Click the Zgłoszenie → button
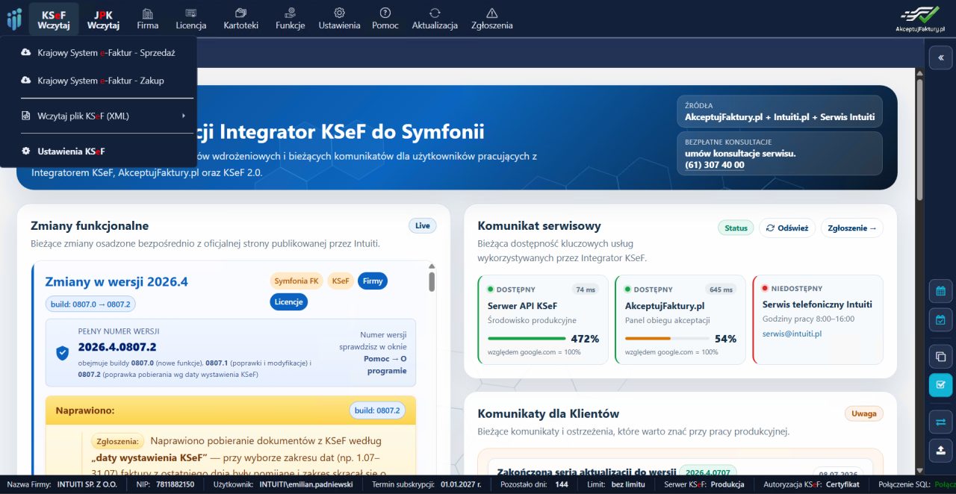 [852, 228]
